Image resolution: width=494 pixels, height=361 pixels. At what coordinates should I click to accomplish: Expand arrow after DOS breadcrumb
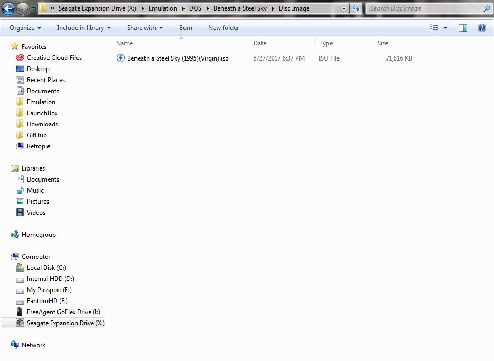(x=207, y=8)
